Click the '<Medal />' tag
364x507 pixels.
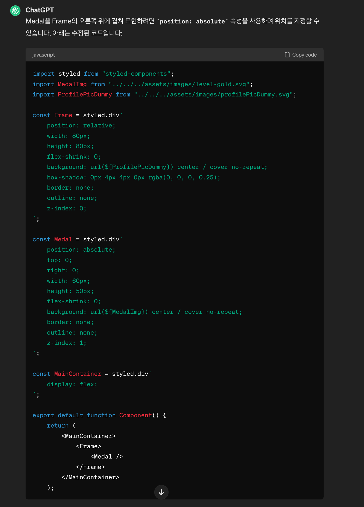(x=107, y=457)
